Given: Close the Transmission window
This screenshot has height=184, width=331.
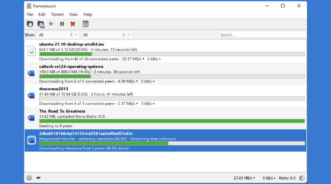Looking at the screenshot, I should (x=299, y=6).
